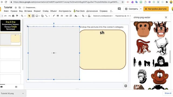Click the Tutorial document title

tap(8, 7)
